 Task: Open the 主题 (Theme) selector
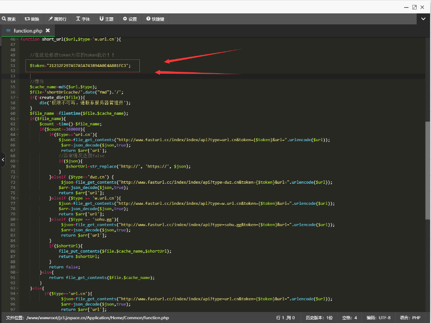(x=107, y=19)
